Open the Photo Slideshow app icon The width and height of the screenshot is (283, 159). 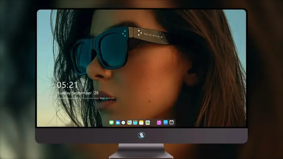pyautogui.click(x=129, y=123)
